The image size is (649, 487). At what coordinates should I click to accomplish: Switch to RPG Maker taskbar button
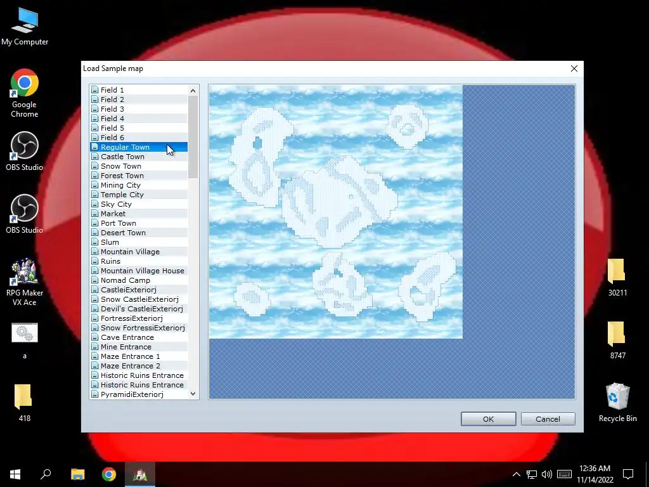[140, 474]
